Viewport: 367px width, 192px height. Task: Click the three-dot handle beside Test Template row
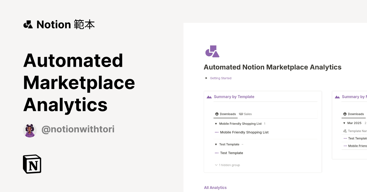coord(217,153)
